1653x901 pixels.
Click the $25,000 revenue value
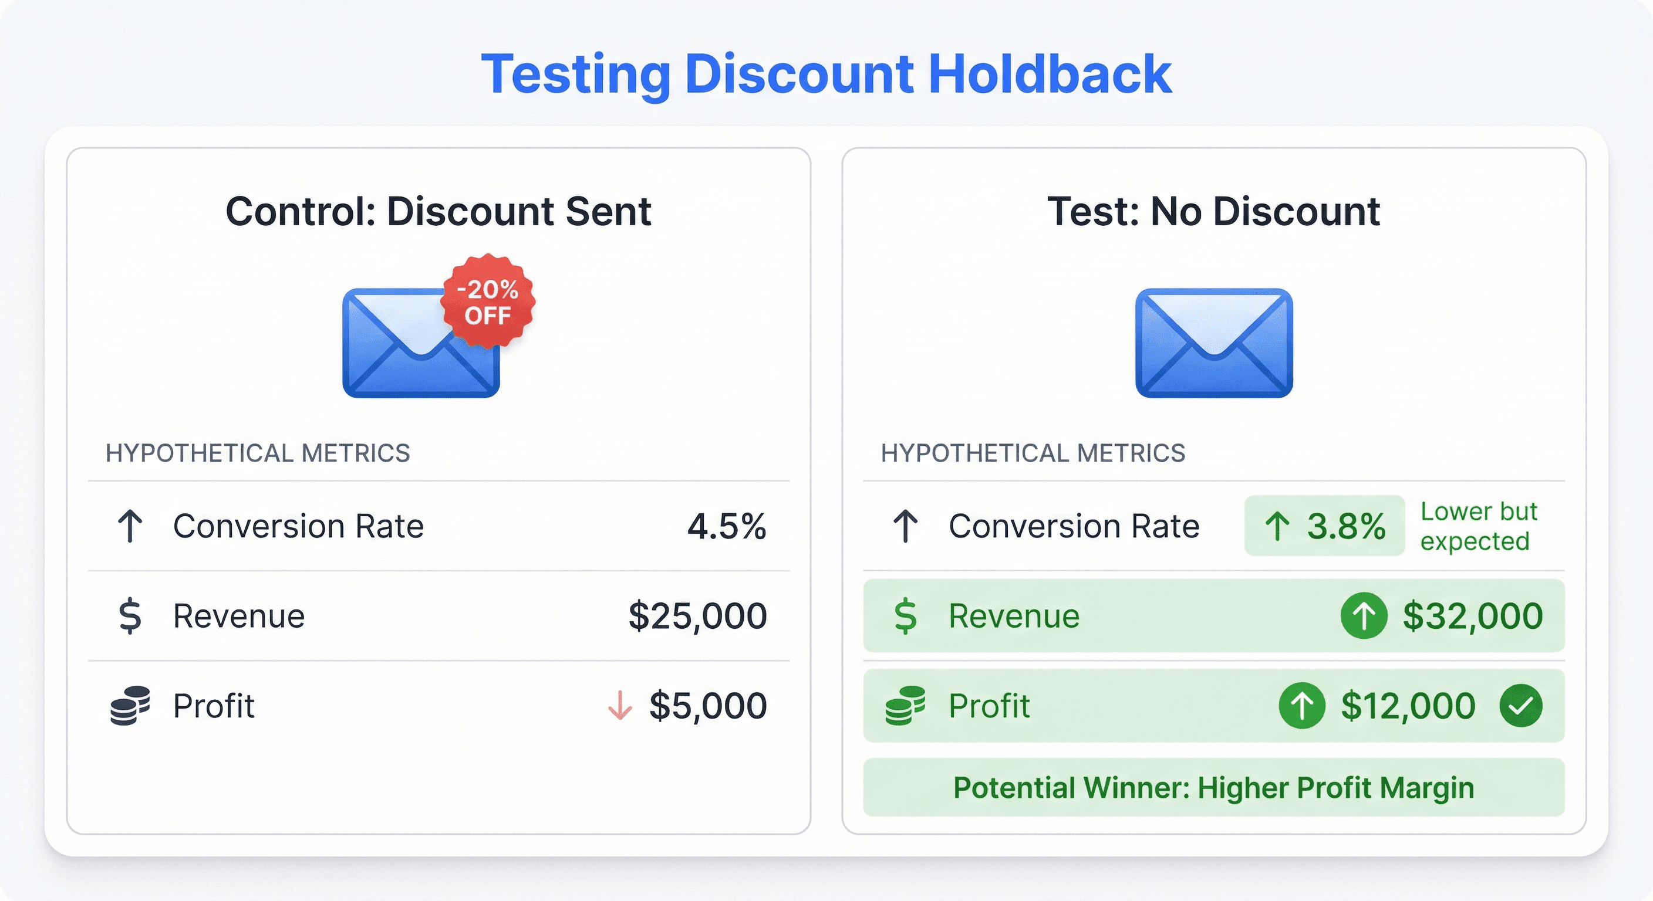pyautogui.click(x=697, y=616)
